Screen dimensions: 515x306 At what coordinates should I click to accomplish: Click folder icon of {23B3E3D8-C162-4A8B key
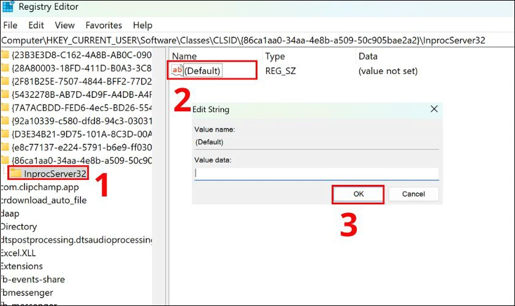(5, 54)
